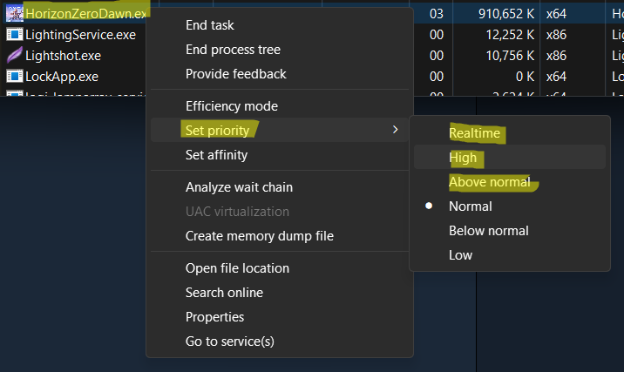624x372 pixels.
Task: Select Normal priority radio option
Action: 470,206
